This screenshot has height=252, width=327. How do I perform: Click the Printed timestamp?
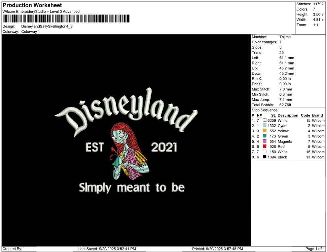[x=218, y=249]
